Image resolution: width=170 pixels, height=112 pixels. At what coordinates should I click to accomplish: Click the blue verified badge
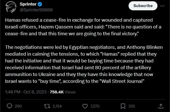click(x=40, y=4)
